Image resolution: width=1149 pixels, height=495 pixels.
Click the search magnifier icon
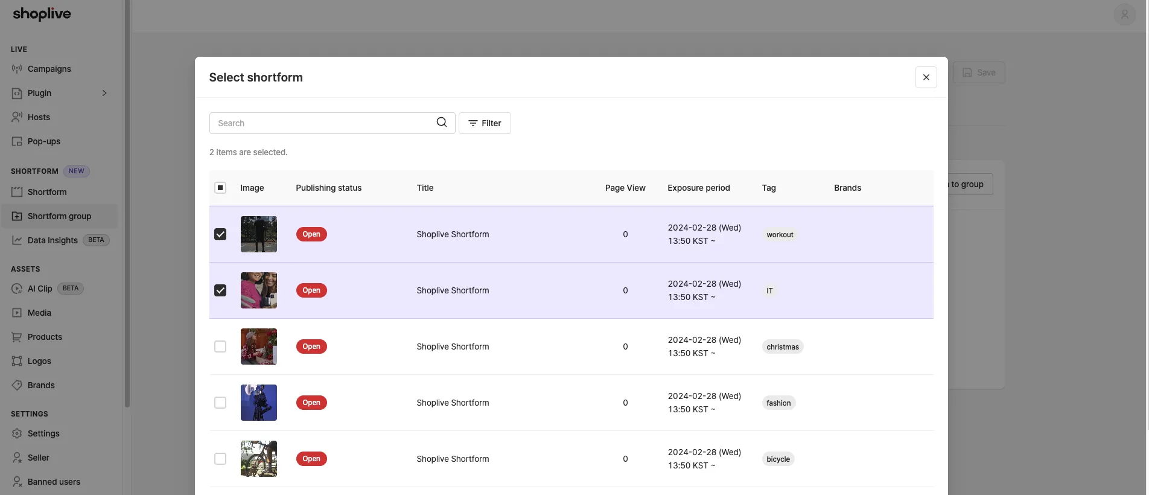(442, 123)
